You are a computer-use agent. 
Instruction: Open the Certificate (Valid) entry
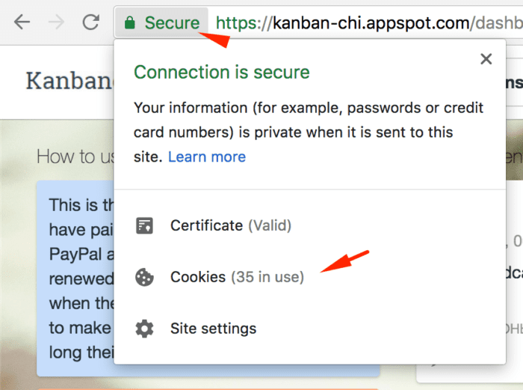pos(231,225)
